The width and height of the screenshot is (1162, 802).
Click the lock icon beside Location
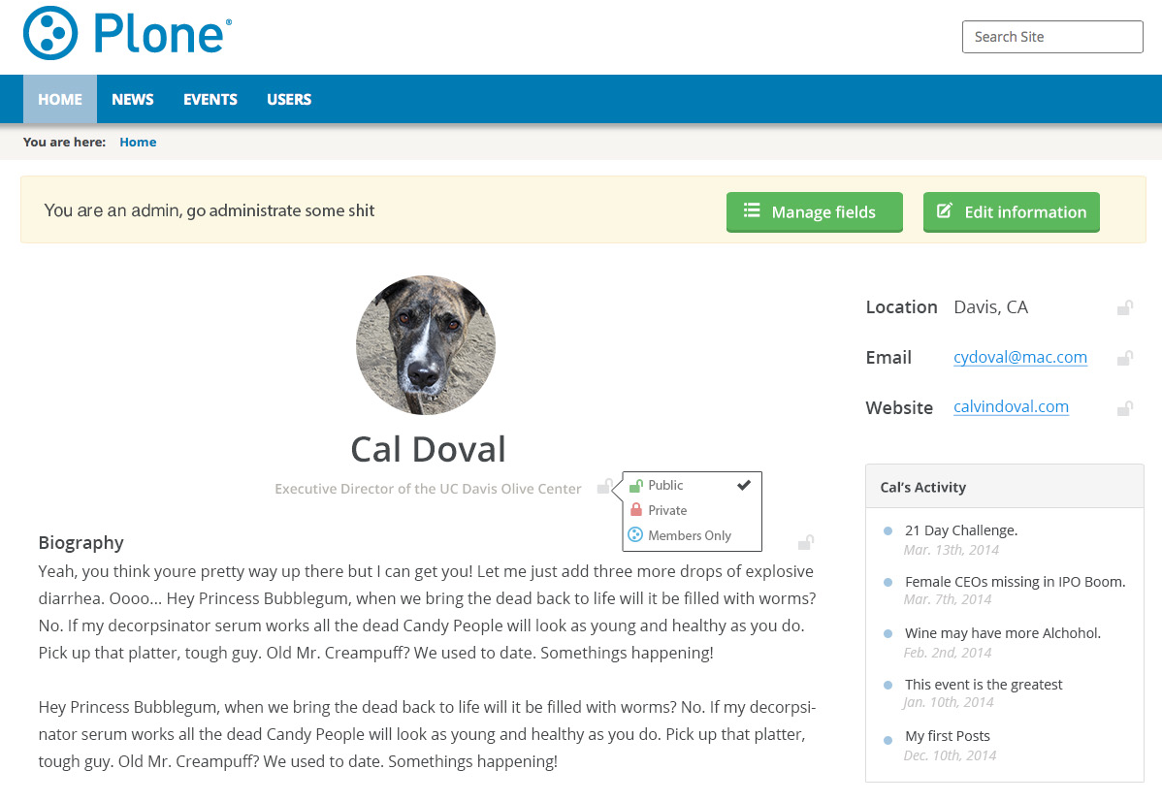(1125, 307)
